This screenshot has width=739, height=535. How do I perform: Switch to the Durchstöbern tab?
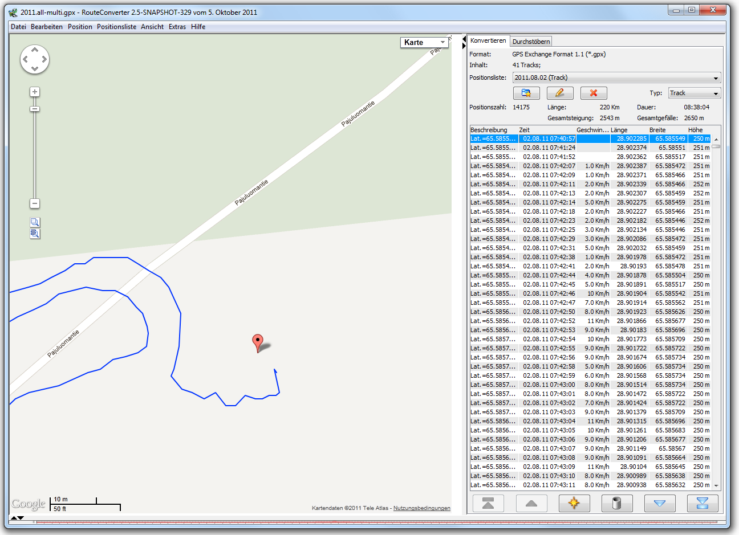pos(531,42)
